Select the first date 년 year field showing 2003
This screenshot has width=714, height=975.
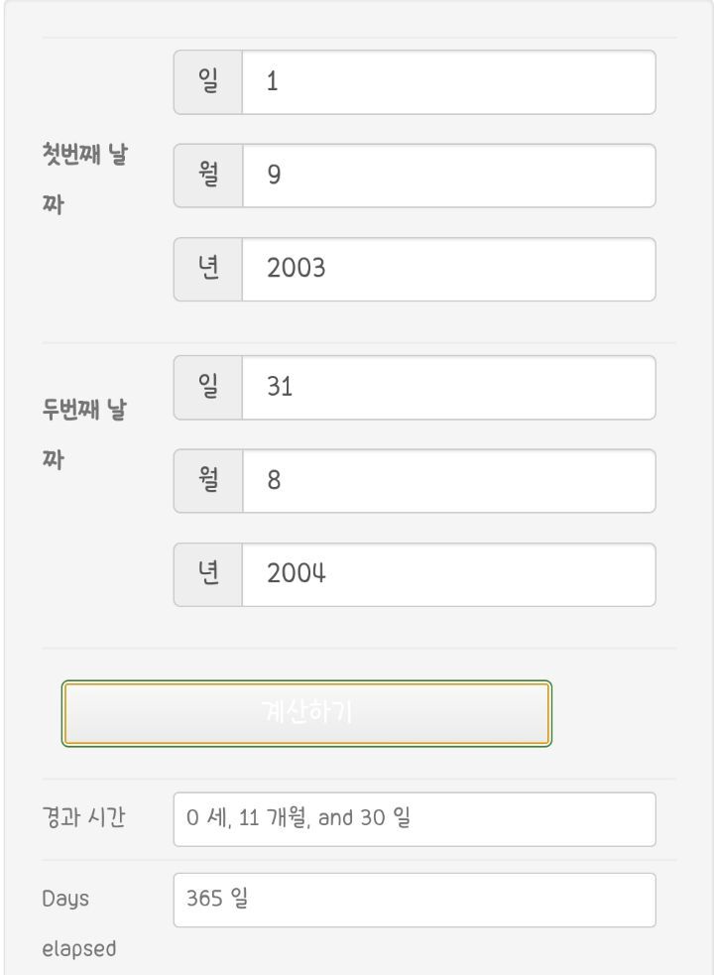[x=446, y=268]
